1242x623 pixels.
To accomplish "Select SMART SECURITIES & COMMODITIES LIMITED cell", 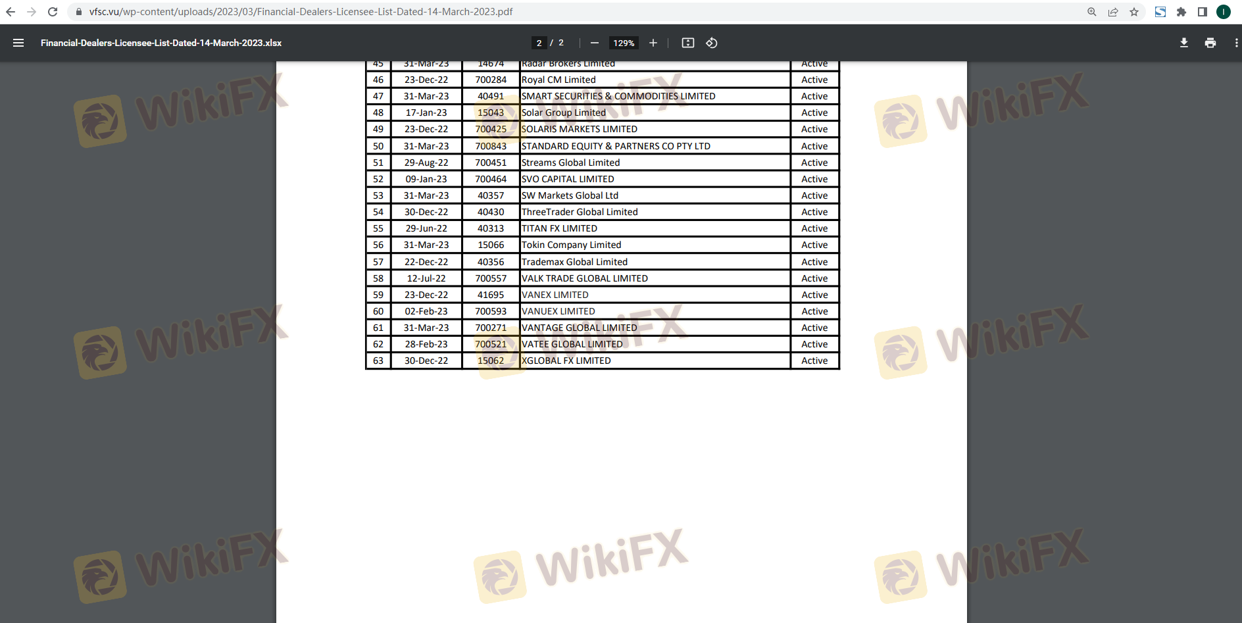I will click(x=618, y=96).
